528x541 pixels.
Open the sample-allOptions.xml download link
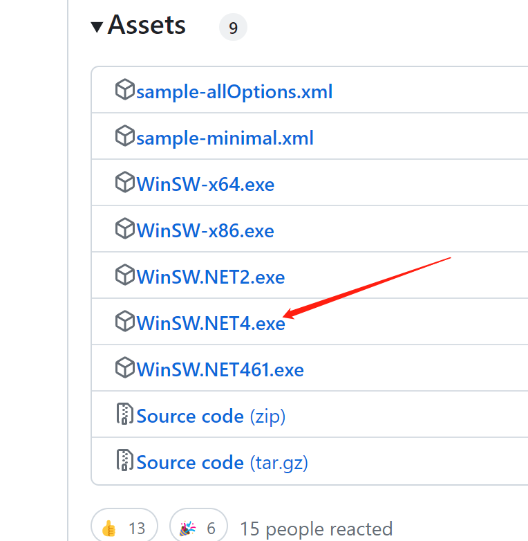click(x=234, y=92)
